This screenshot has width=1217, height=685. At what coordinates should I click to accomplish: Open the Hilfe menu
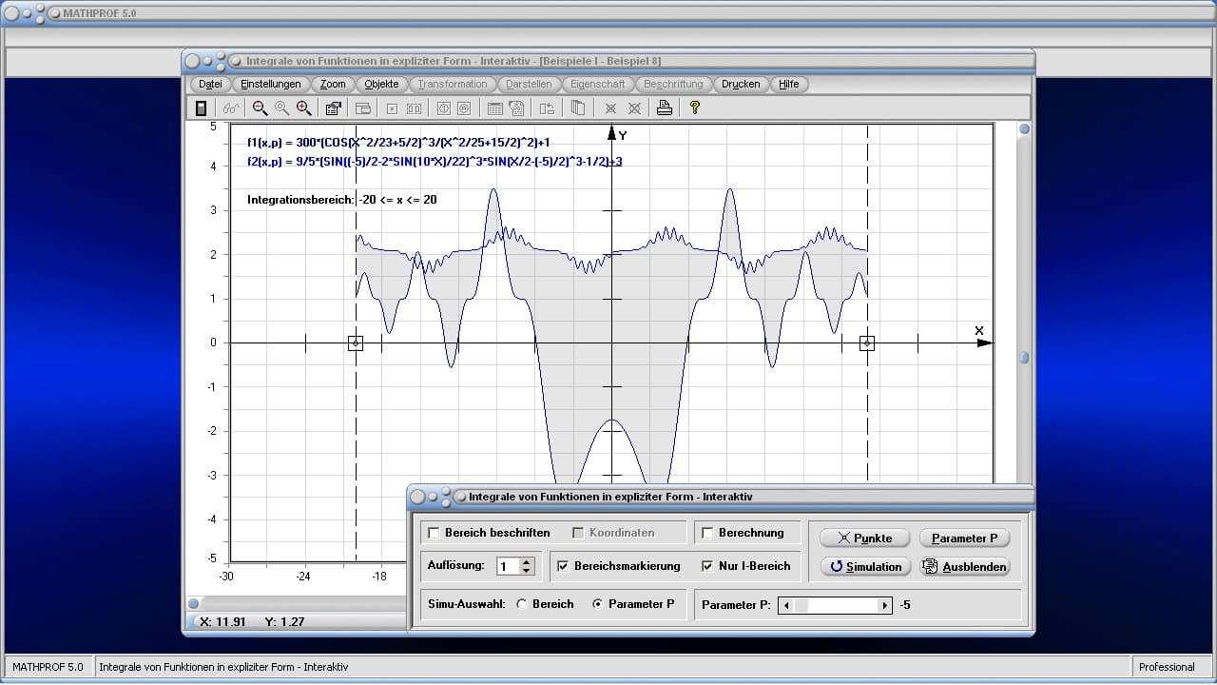(x=789, y=84)
